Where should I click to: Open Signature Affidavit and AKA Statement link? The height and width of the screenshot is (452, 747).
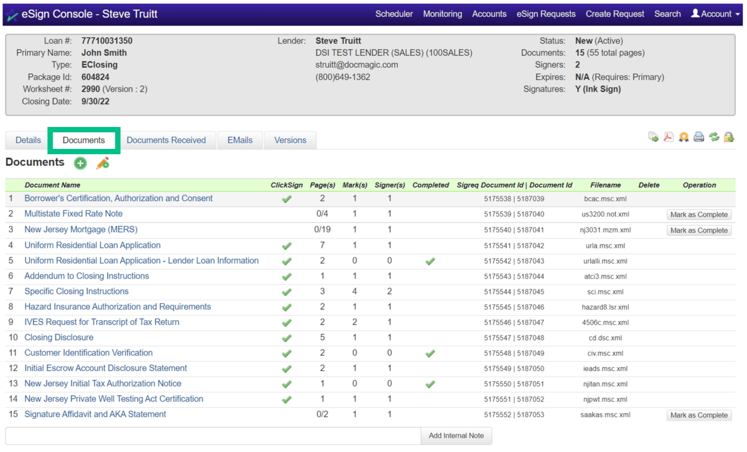tap(95, 415)
